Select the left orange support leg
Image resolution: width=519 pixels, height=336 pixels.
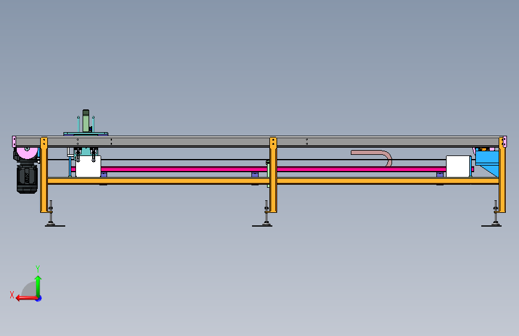pyautogui.click(x=44, y=175)
